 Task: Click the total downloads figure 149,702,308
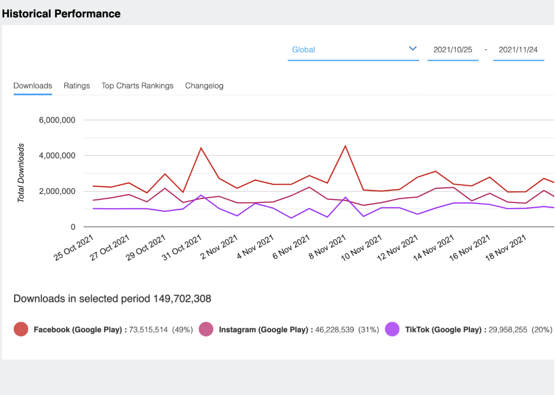click(182, 298)
